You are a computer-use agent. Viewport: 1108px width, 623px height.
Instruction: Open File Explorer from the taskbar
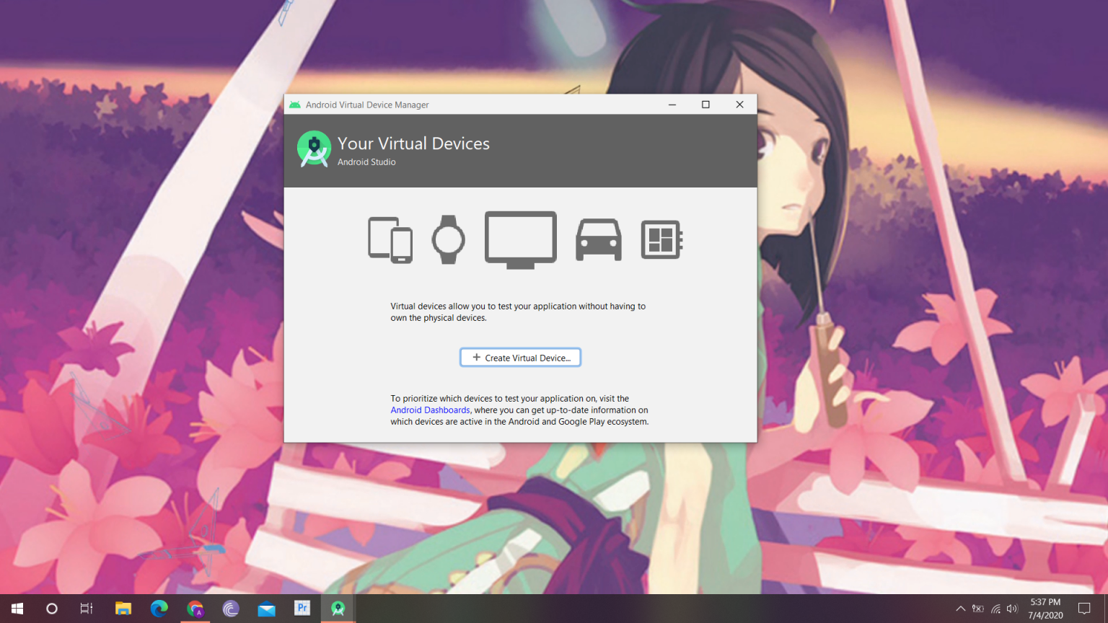pyautogui.click(x=123, y=608)
